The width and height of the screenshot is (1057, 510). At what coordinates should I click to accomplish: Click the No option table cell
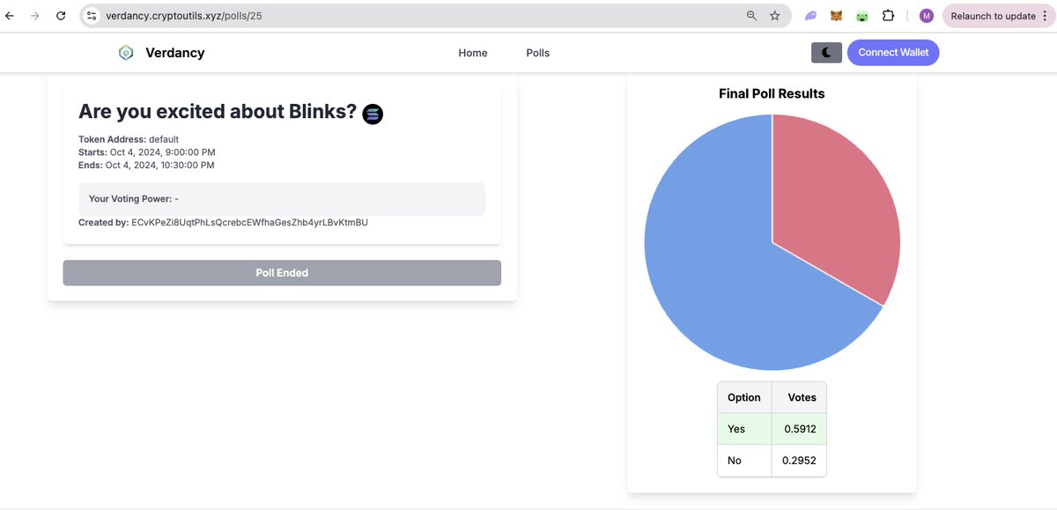(744, 461)
